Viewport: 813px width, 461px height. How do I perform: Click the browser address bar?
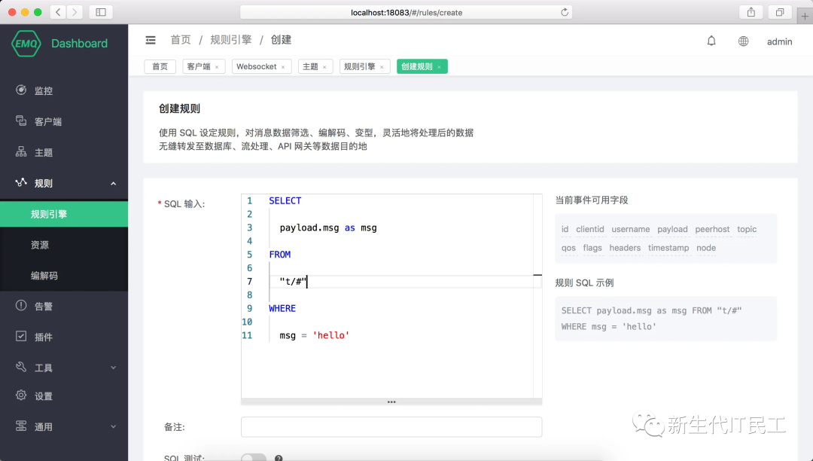406,12
